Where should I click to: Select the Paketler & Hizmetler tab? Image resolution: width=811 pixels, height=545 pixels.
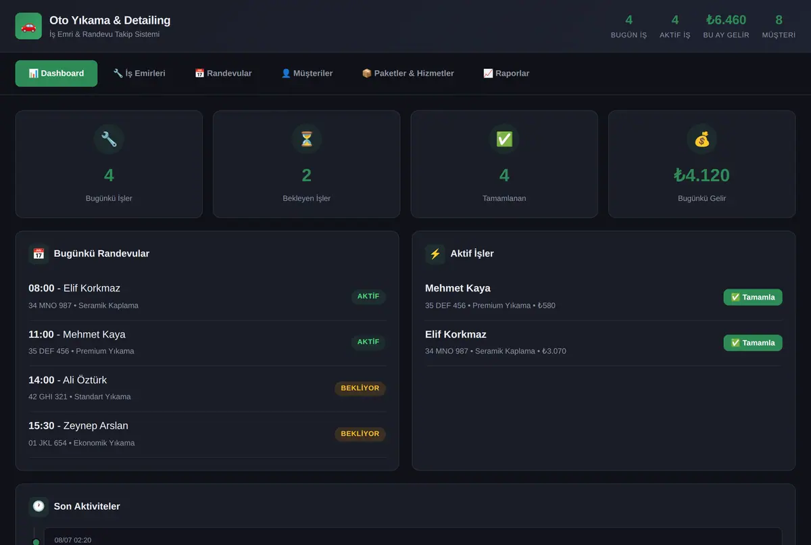(408, 73)
